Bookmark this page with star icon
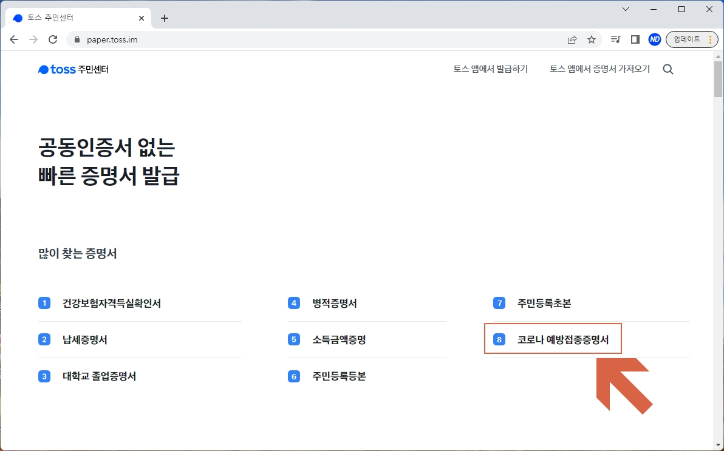The image size is (724, 451). [x=592, y=39]
